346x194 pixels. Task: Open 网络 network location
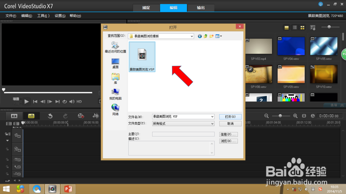(x=116, y=110)
